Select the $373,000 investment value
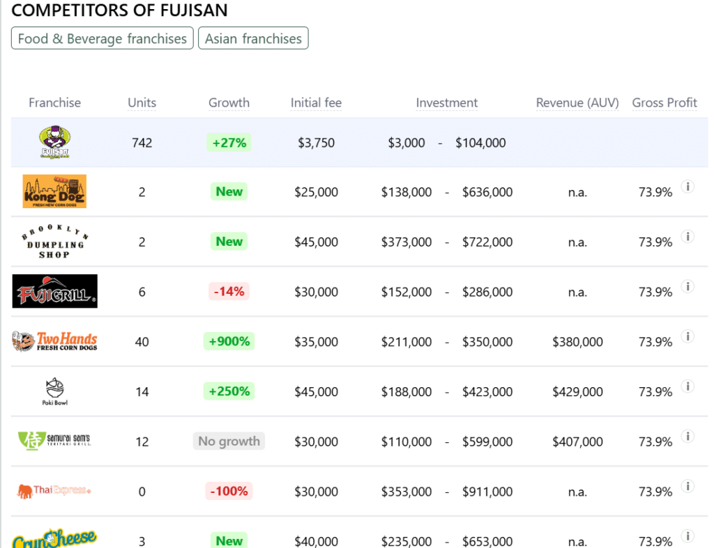 coord(407,242)
